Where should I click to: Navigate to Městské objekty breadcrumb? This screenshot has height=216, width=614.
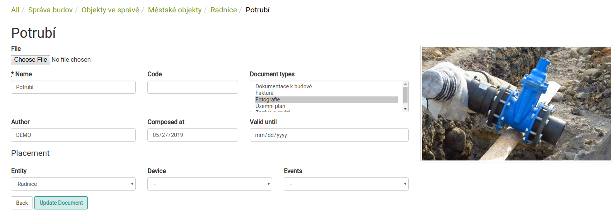point(175,10)
